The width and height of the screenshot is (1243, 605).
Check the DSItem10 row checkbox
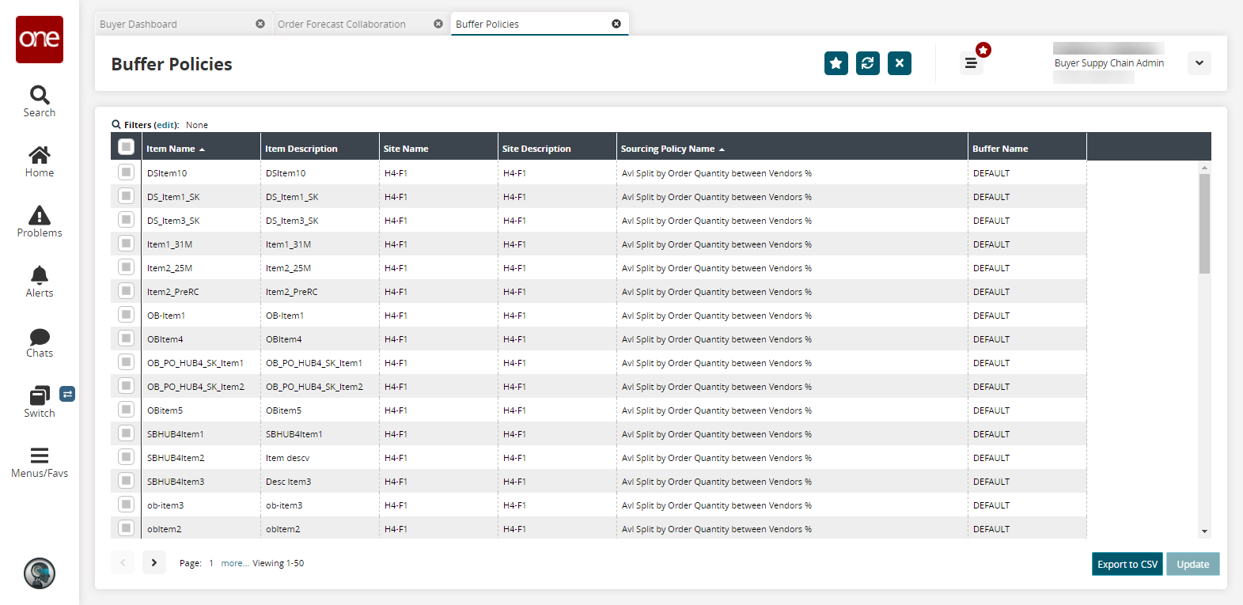(126, 172)
